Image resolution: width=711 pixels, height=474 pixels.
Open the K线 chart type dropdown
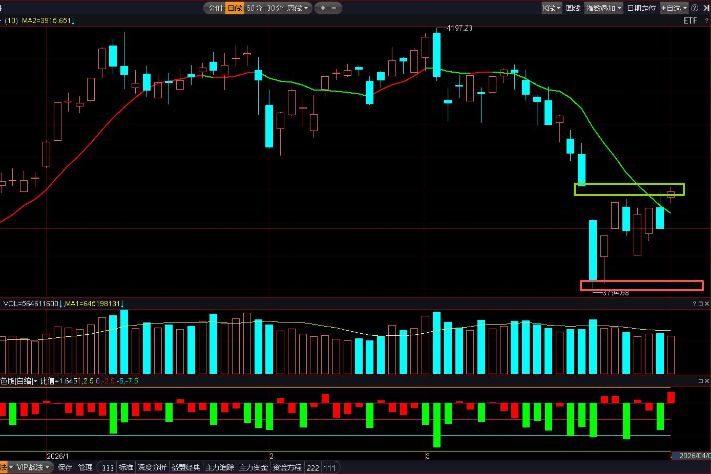pos(552,8)
